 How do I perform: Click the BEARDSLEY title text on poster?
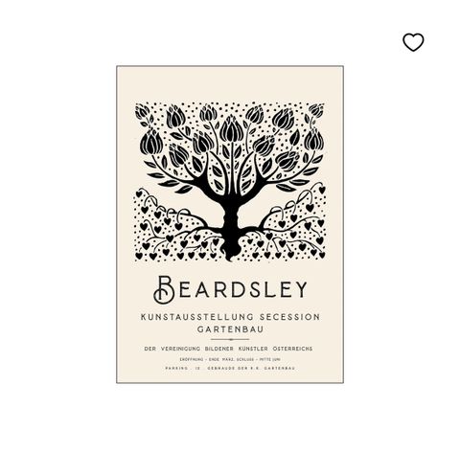pyautogui.click(x=230, y=289)
